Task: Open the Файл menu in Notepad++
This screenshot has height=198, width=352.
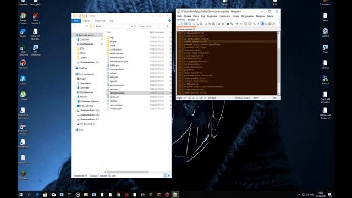Action: [x=180, y=16]
